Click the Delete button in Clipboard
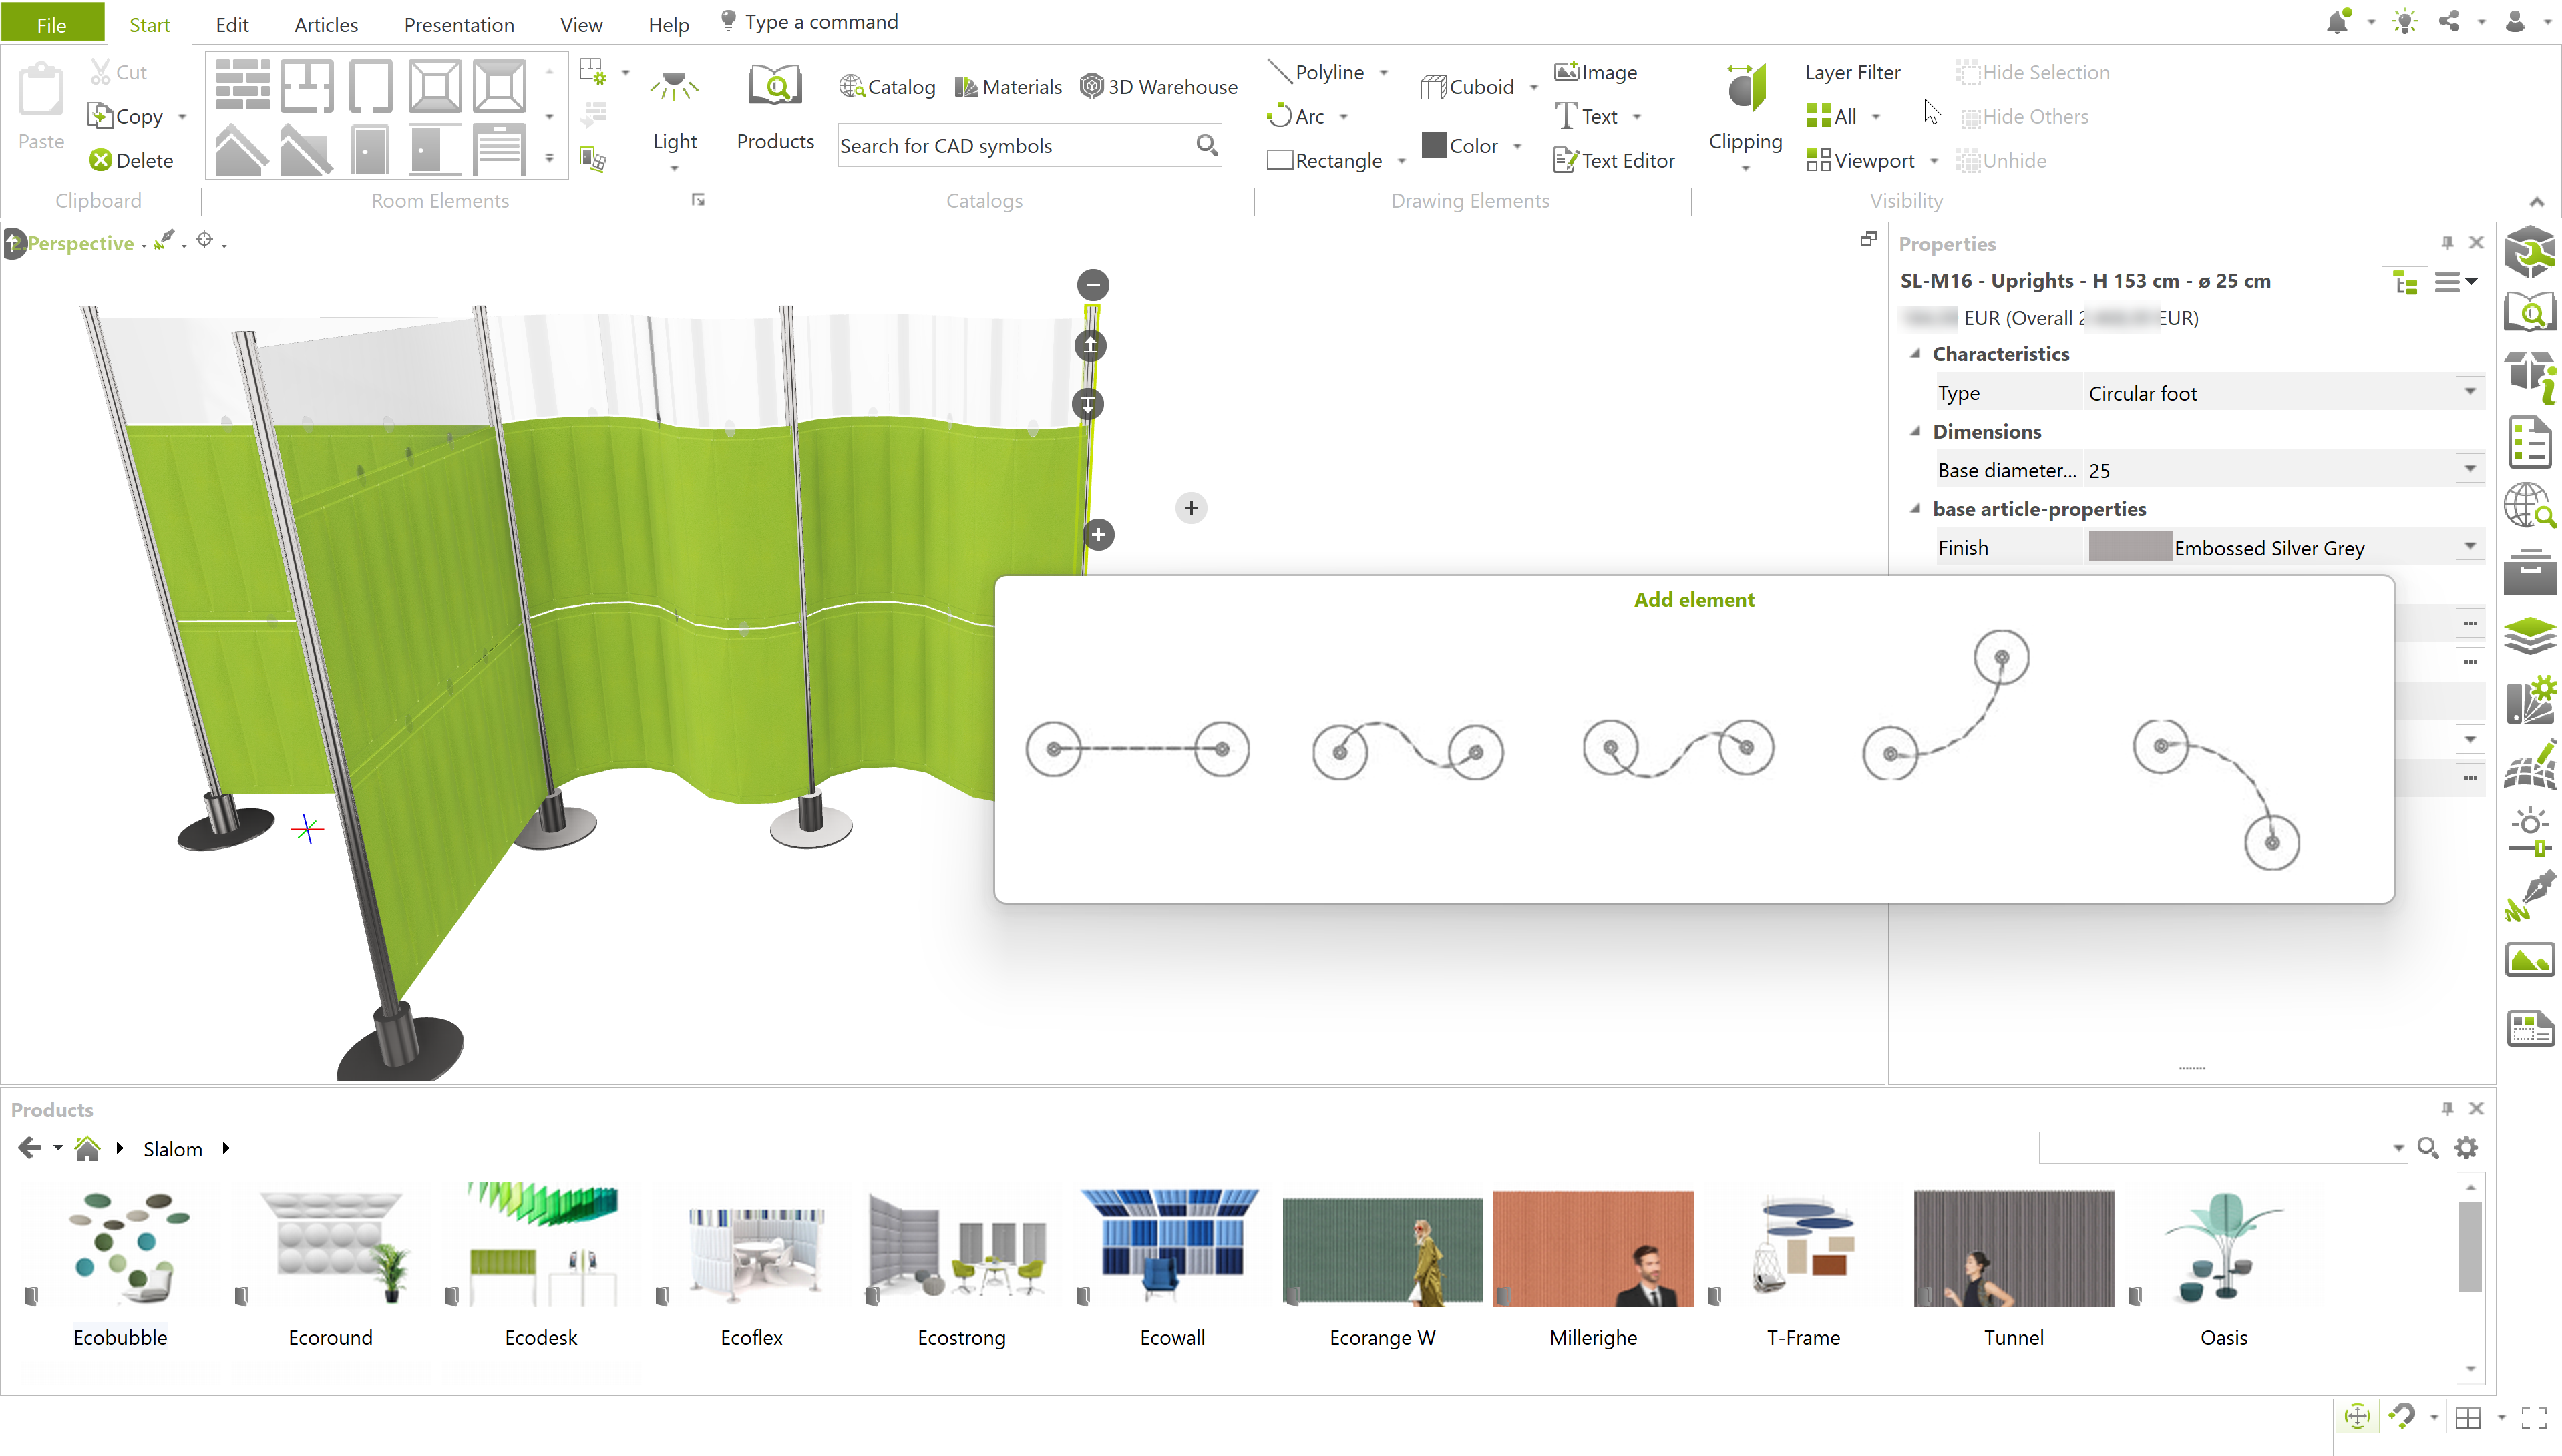Screen dimensions: 2562x1456 131,160
